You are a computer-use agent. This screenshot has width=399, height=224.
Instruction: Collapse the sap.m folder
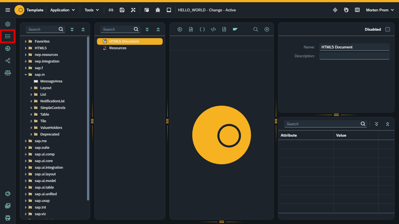[x=26, y=75]
